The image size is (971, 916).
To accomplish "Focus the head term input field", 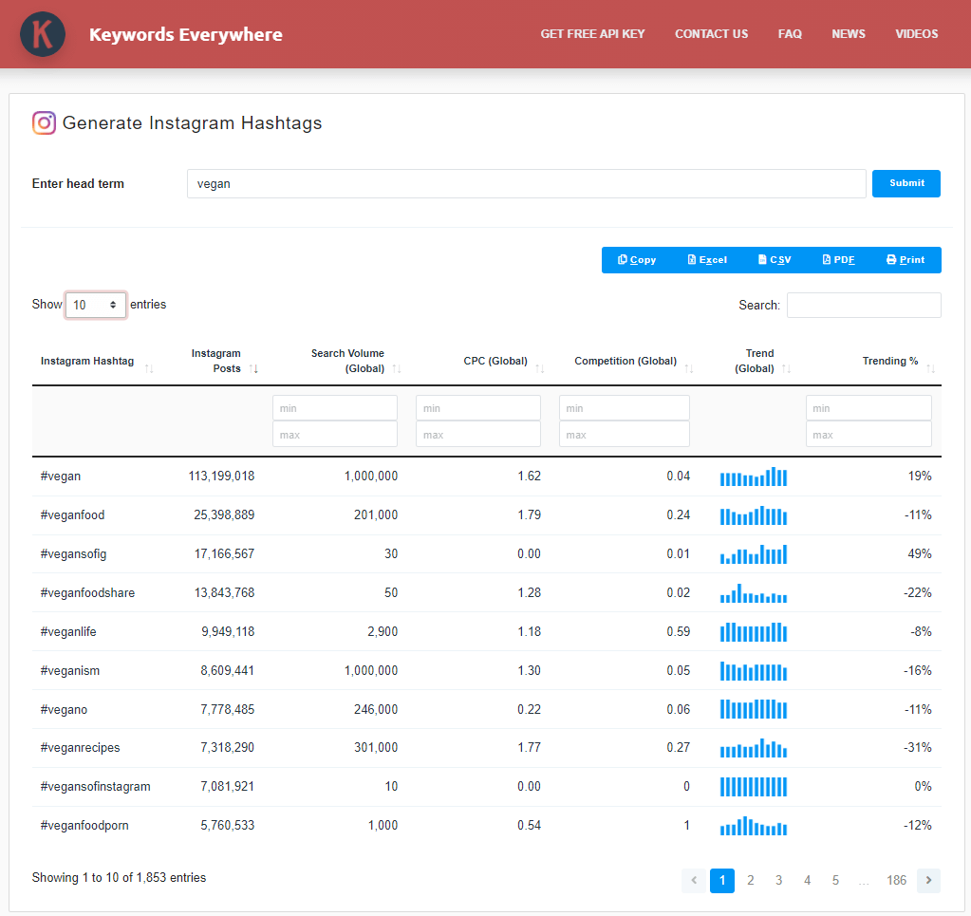I will point(527,184).
